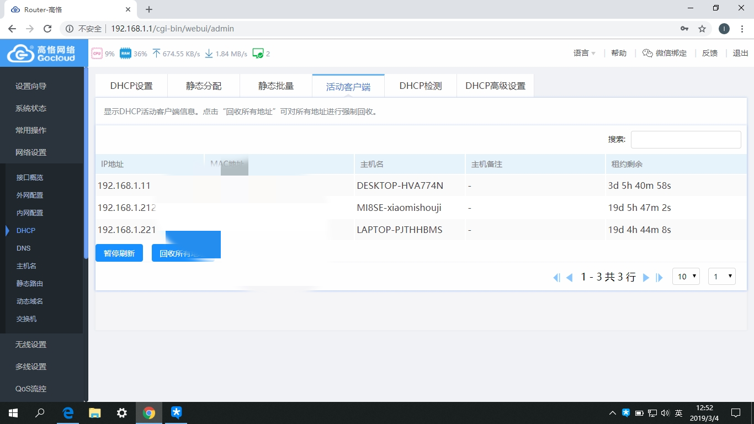The height and width of the screenshot is (424, 754).
Task: Switch to DHCP检测 tab
Action: click(x=421, y=86)
